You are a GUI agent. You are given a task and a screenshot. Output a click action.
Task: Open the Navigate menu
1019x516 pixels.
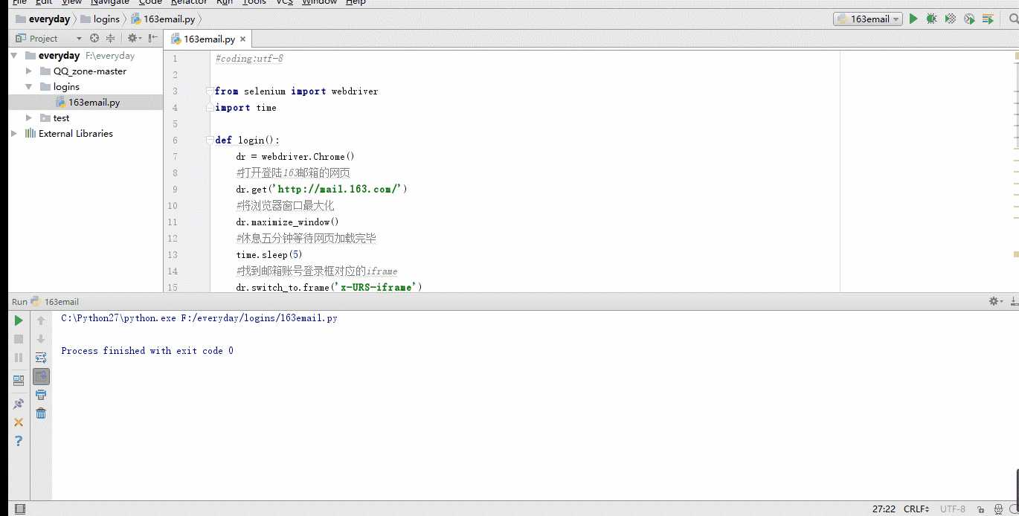(110, 2)
